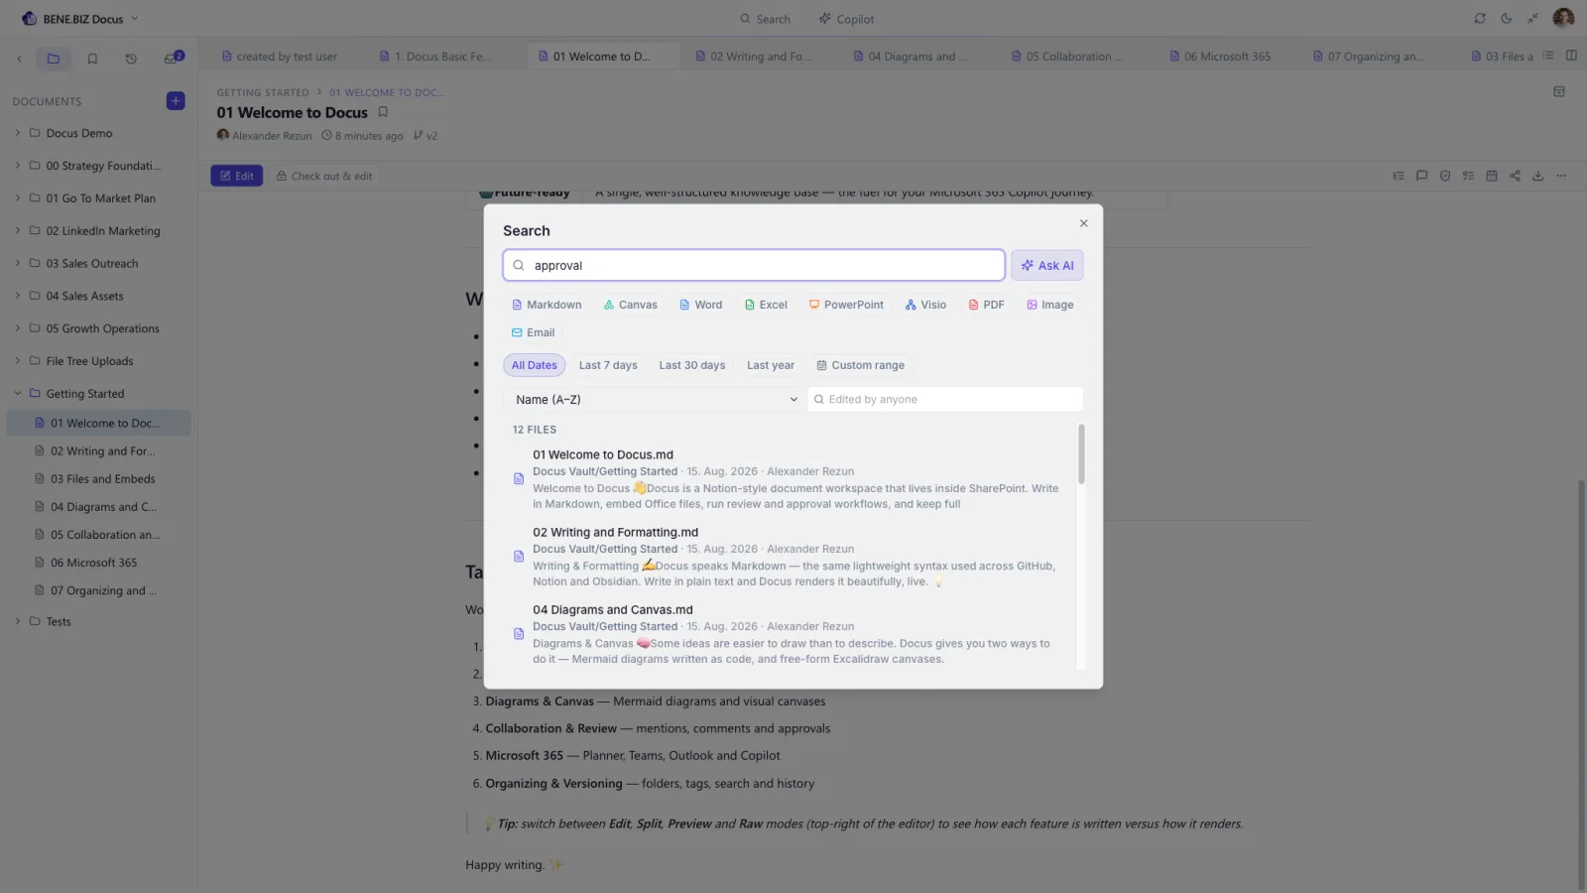Click the download export icon
This screenshot has height=893, width=1587.
click(x=1537, y=176)
